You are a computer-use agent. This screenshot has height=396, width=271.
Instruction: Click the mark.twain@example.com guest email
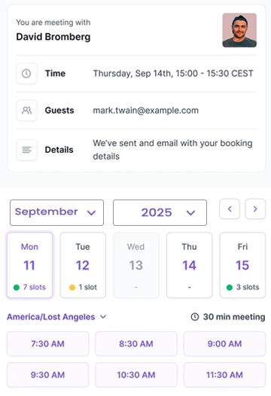(x=146, y=111)
